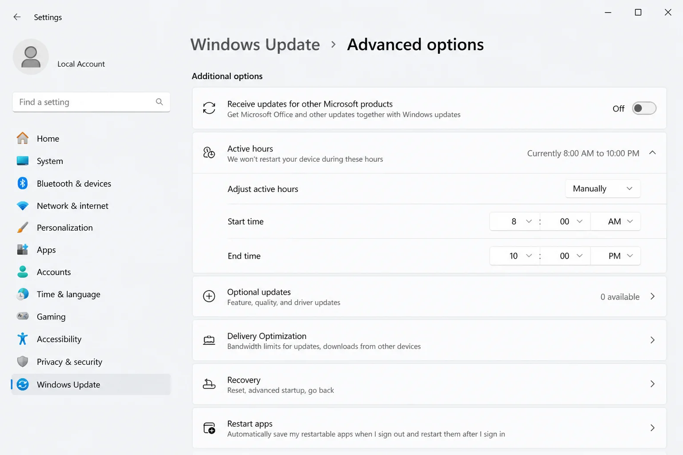Click the Time & language globe icon
The height and width of the screenshot is (455, 683).
tap(23, 294)
